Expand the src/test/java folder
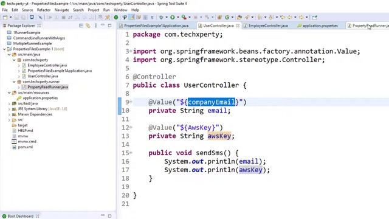 click(x=9, y=103)
